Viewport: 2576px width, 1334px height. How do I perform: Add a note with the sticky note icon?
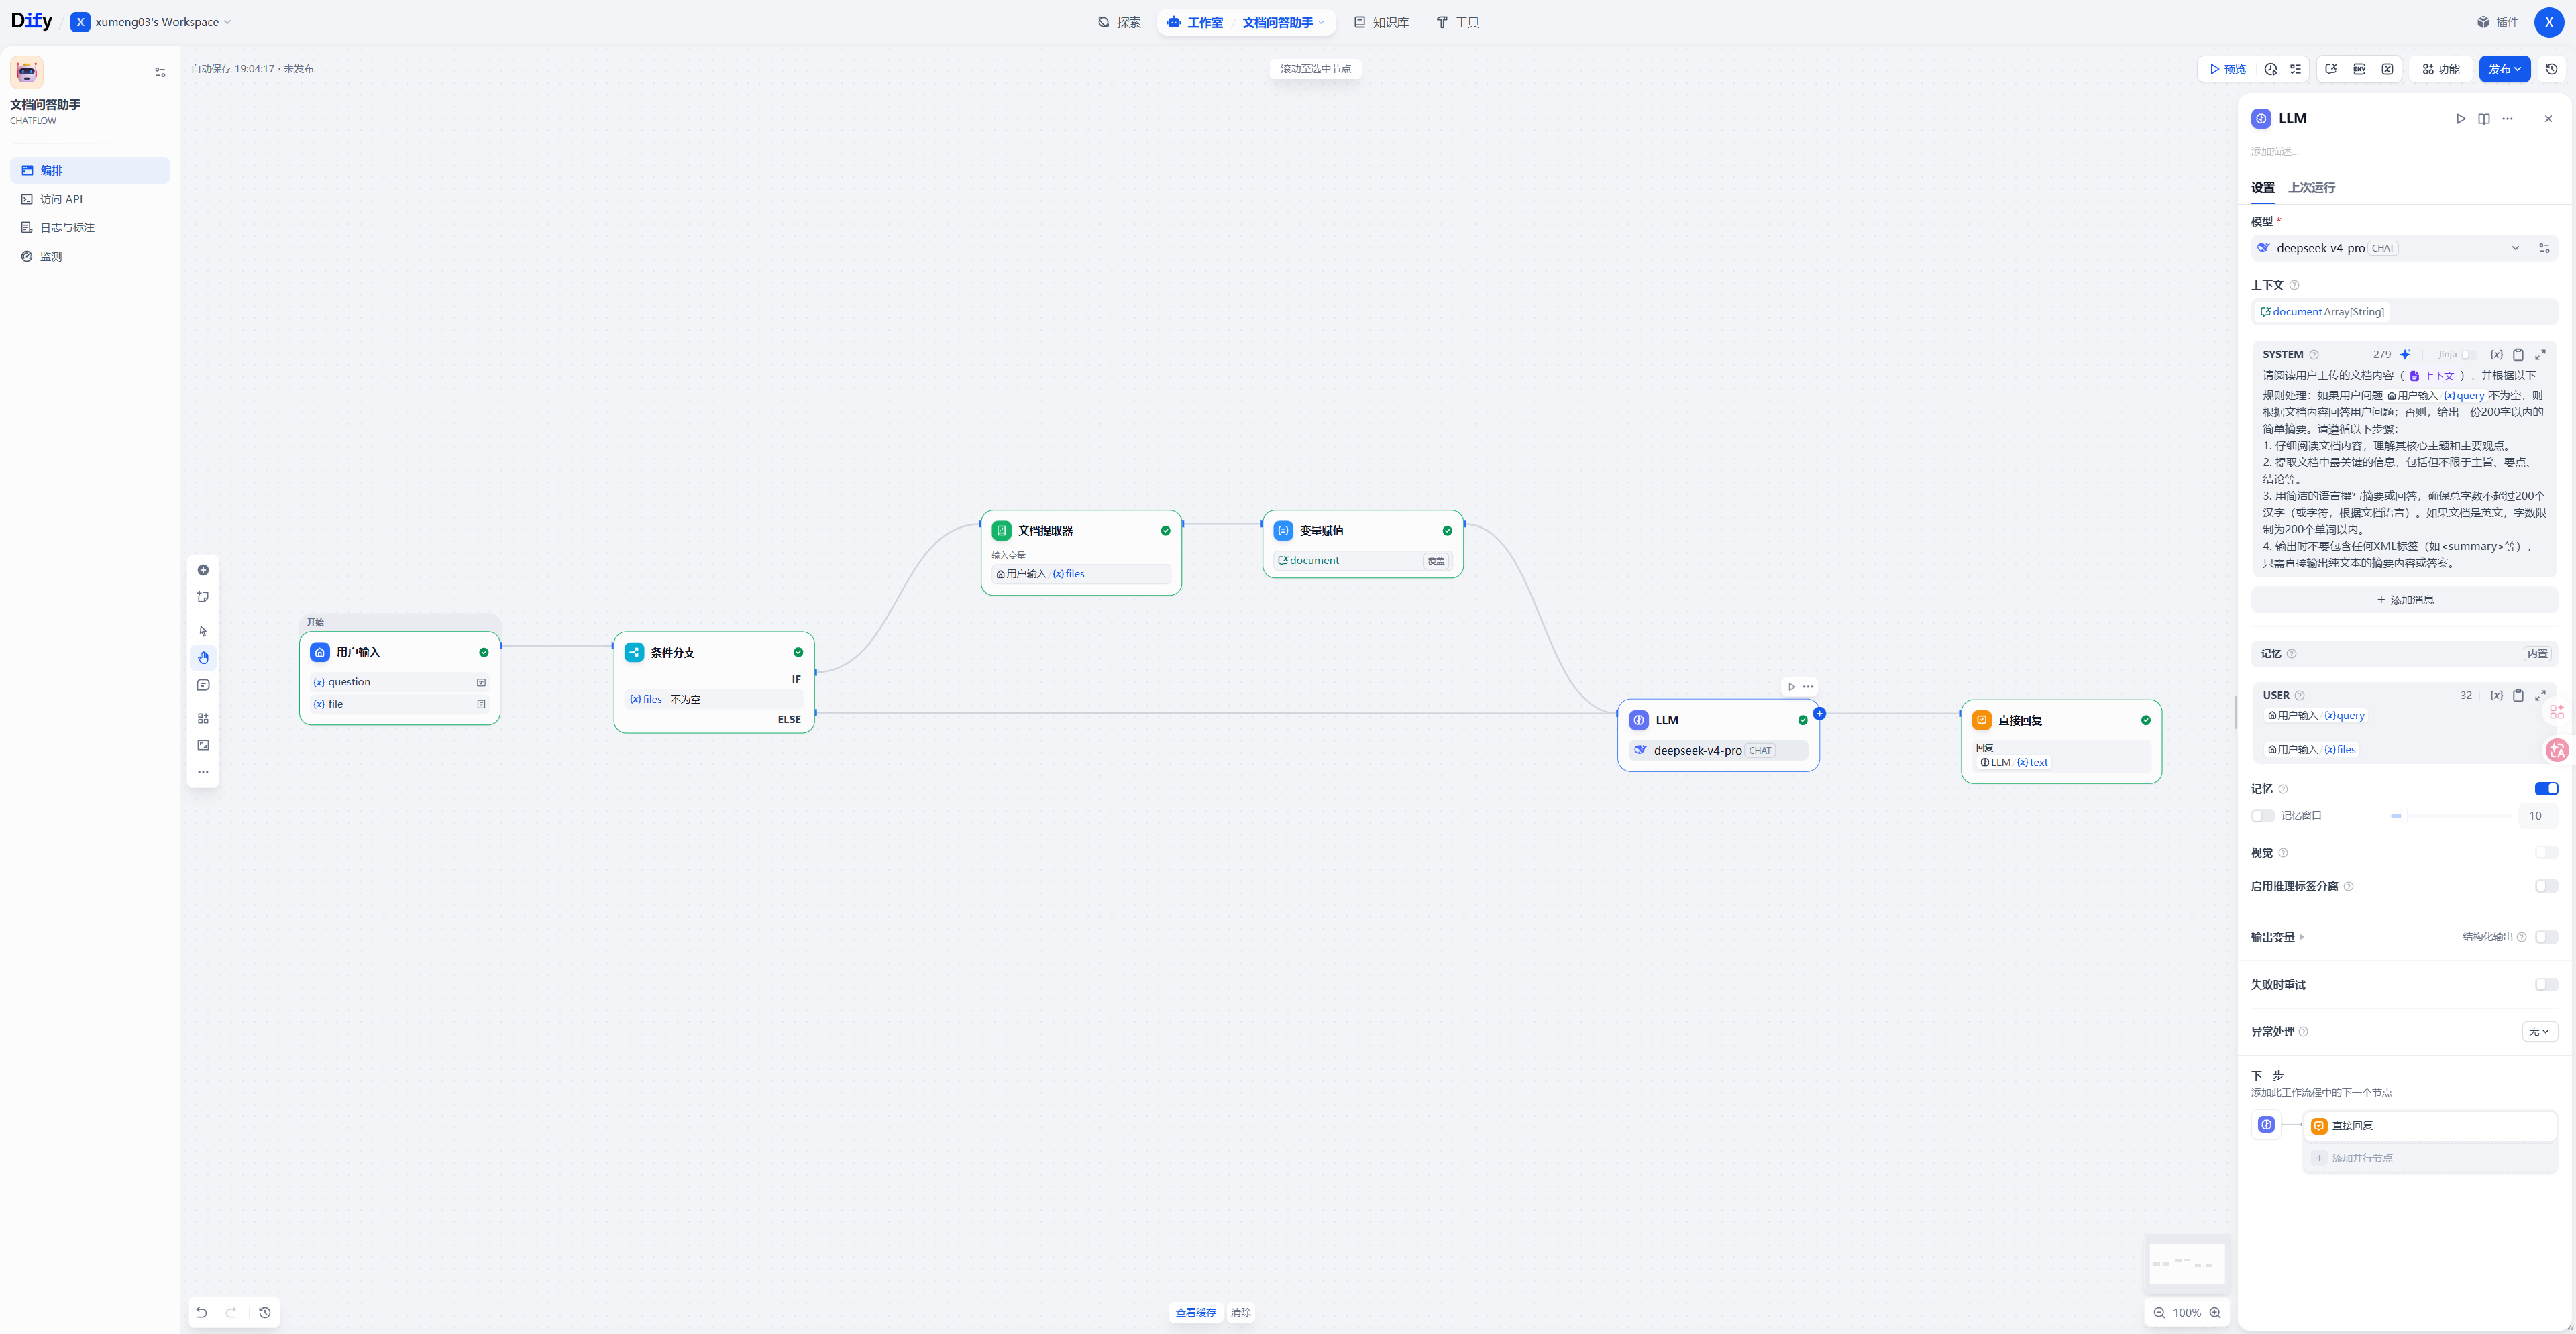point(203,597)
